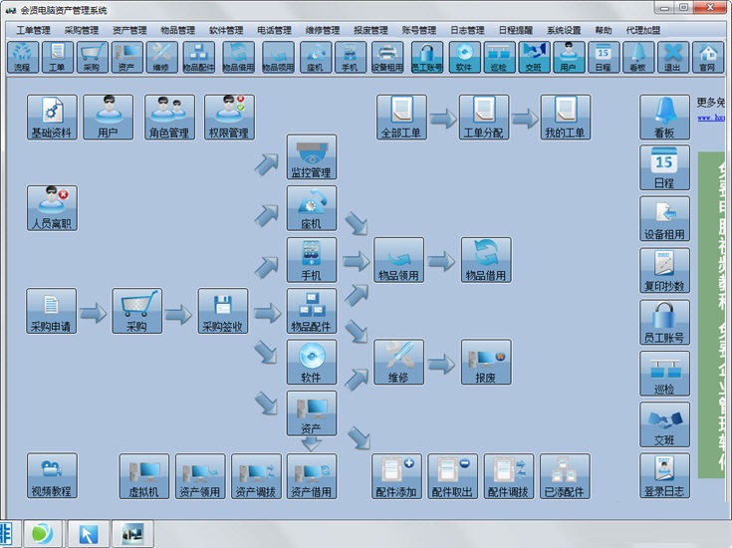
Task: Open the 报废 scrap icon
Action: 486,363
